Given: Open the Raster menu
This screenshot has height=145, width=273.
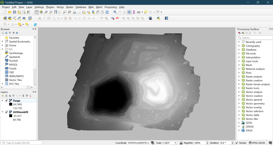Looking at the screenshot, I should pos(69,7).
